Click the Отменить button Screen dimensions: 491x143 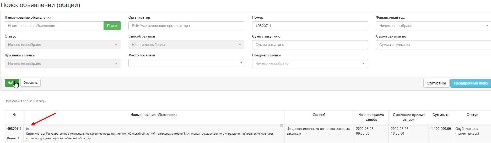tap(30, 83)
